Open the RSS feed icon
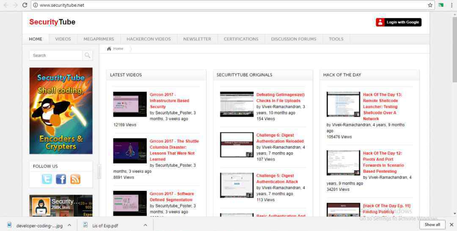This screenshot has width=457, height=231. pyautogui.click(x=75, y=179)
